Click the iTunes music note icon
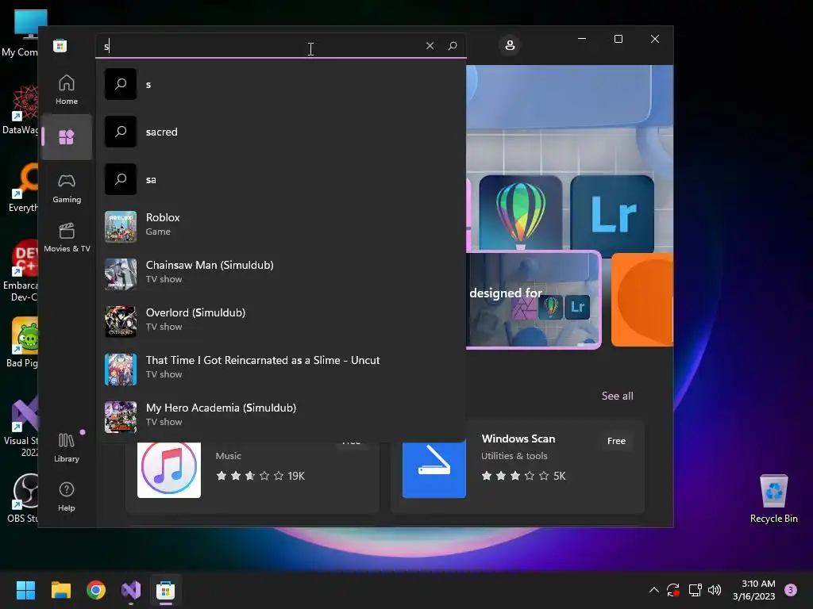 click(169, 469)
